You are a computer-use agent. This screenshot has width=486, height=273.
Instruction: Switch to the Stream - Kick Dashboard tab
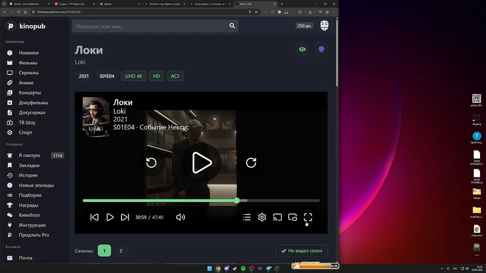pyautogui.click(x=29, y=4)
